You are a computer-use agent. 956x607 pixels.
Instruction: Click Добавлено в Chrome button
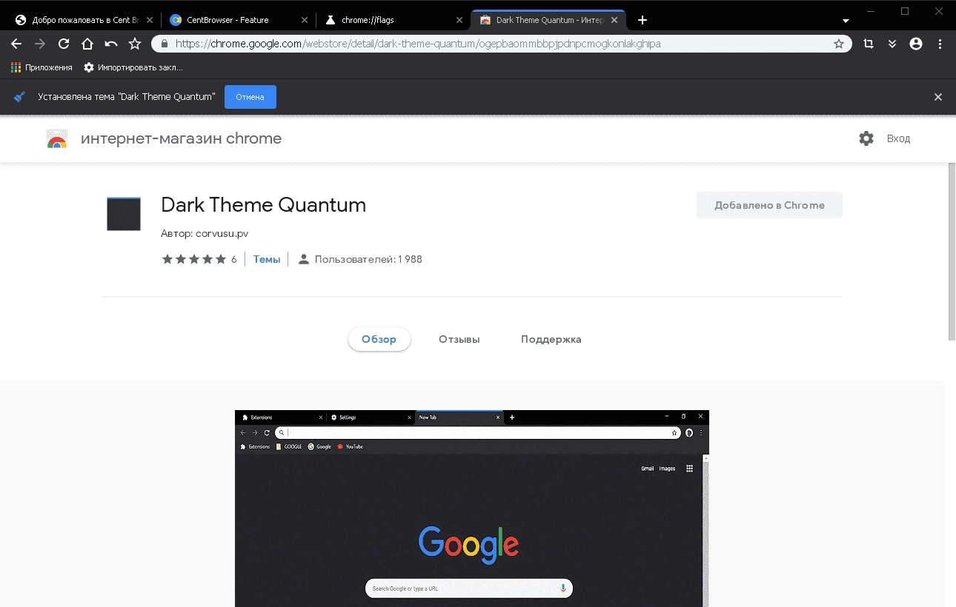click(769, 205)
